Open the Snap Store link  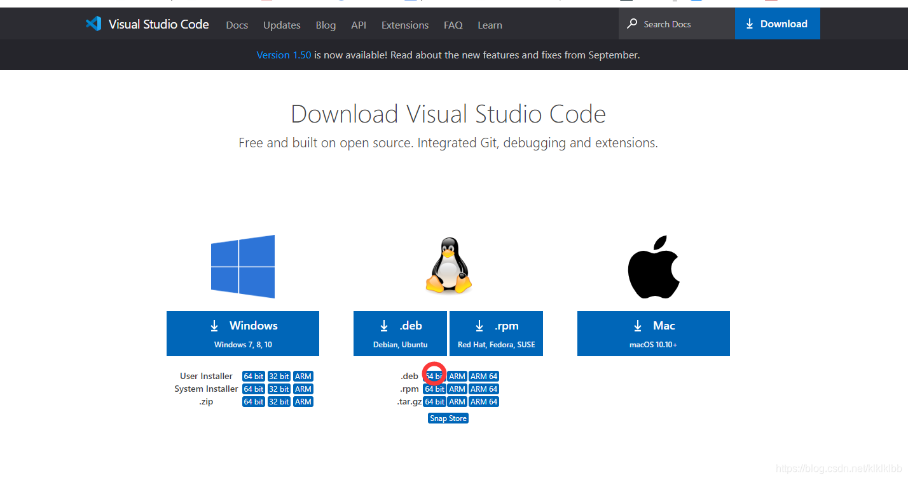tap(448, 418)
